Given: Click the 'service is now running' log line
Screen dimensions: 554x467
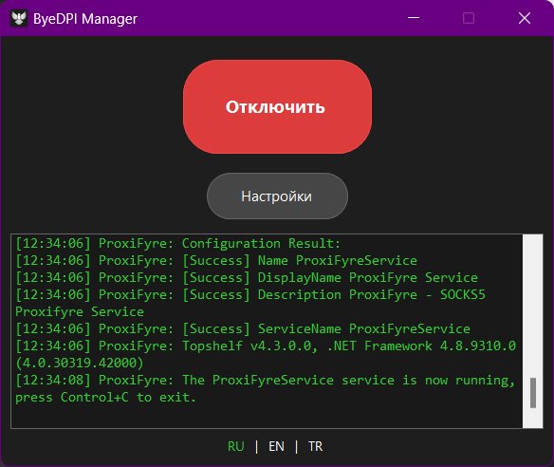Looking at the screenshot, I should pyautogui.click(x=265, y=380).
